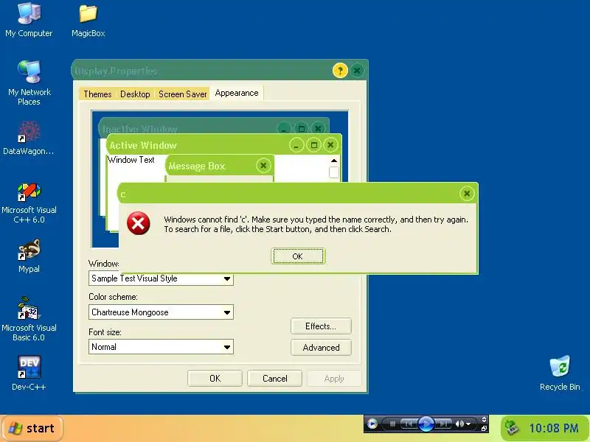Click the 'Color scheme:' label
590x442 pixels.
click(x=114, y=297)
